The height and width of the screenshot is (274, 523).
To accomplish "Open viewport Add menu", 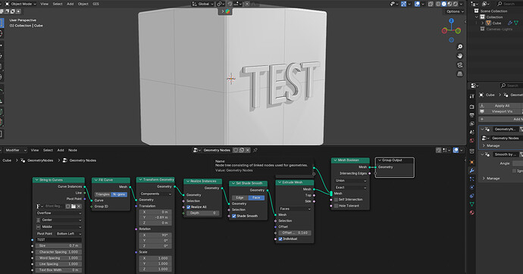I will click(70, 4).
